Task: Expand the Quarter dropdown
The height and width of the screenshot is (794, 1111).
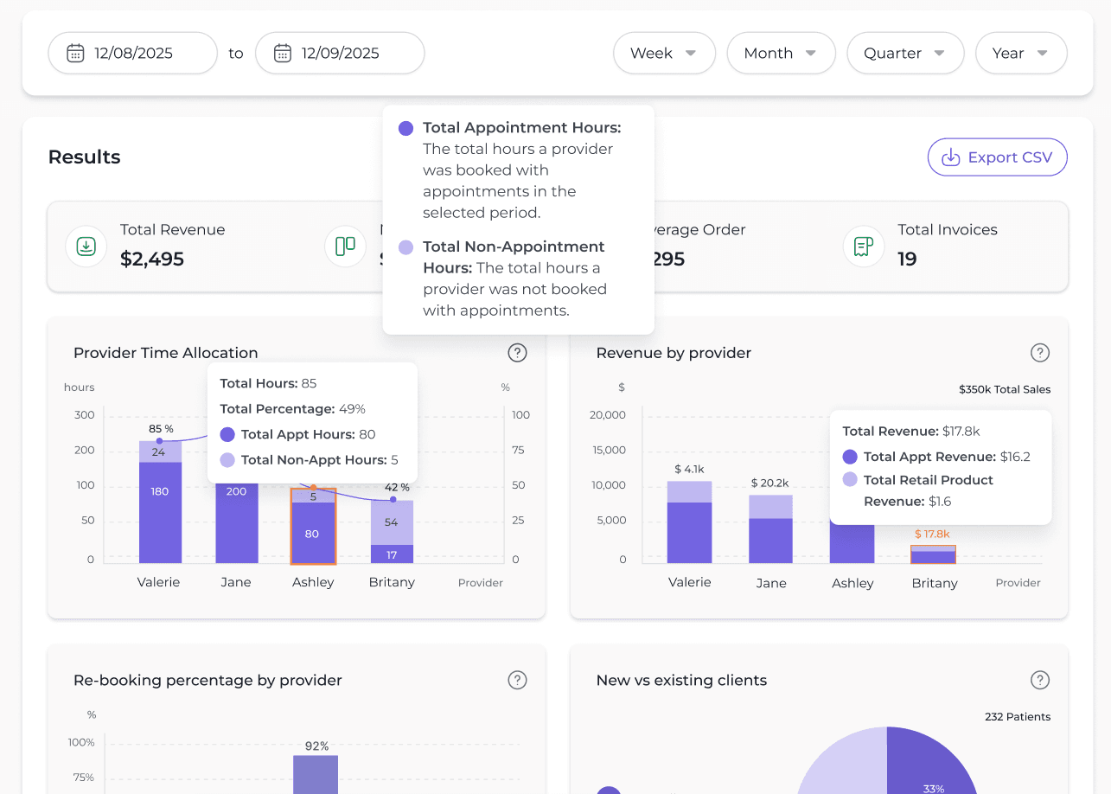Action: [x=905, y=53]
